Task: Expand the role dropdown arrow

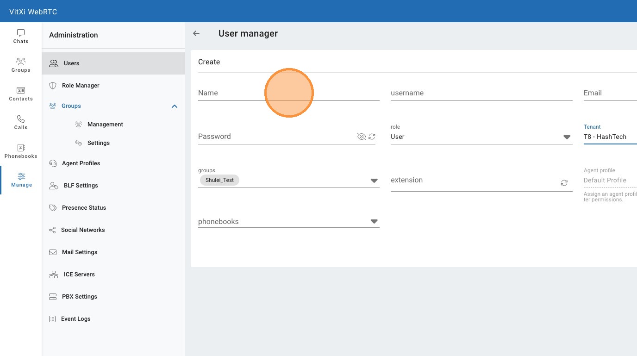Action: click(567, 137)
